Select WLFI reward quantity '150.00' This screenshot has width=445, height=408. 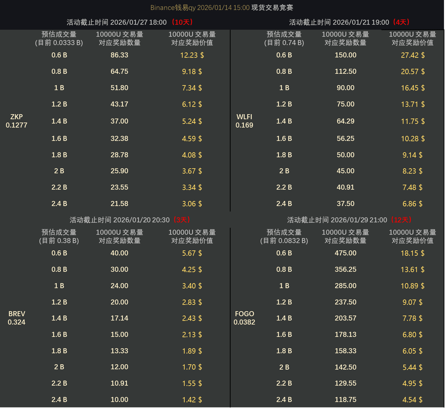pos(345,55)
